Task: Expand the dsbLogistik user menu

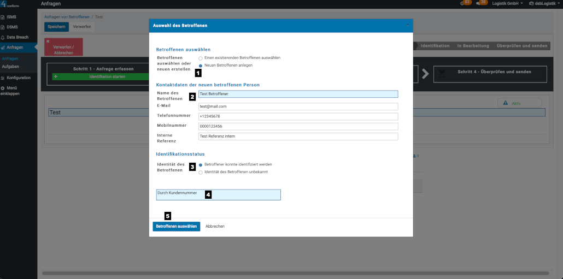Action: click(x=544, y=3)
